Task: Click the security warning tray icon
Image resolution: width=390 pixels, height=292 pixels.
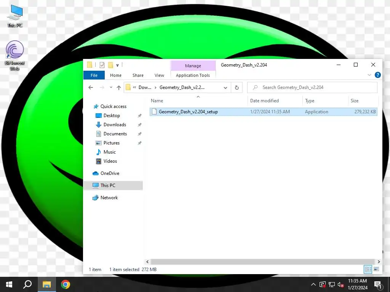Action: 323,284
